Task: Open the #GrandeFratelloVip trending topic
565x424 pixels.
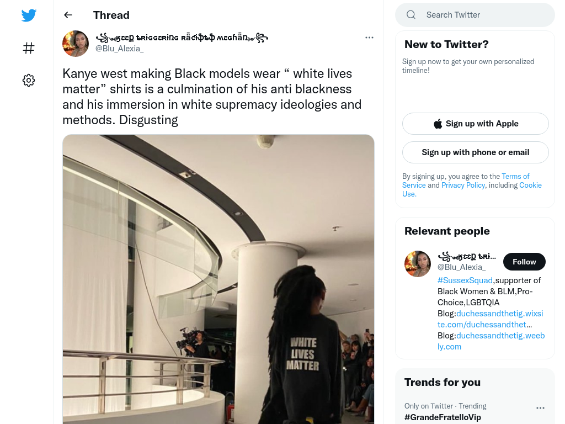Action: coord(443,417)
